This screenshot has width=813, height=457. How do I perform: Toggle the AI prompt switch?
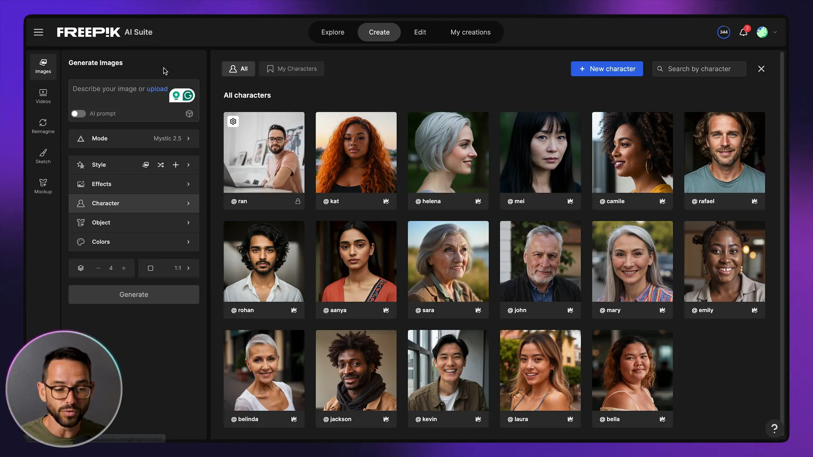78,114
